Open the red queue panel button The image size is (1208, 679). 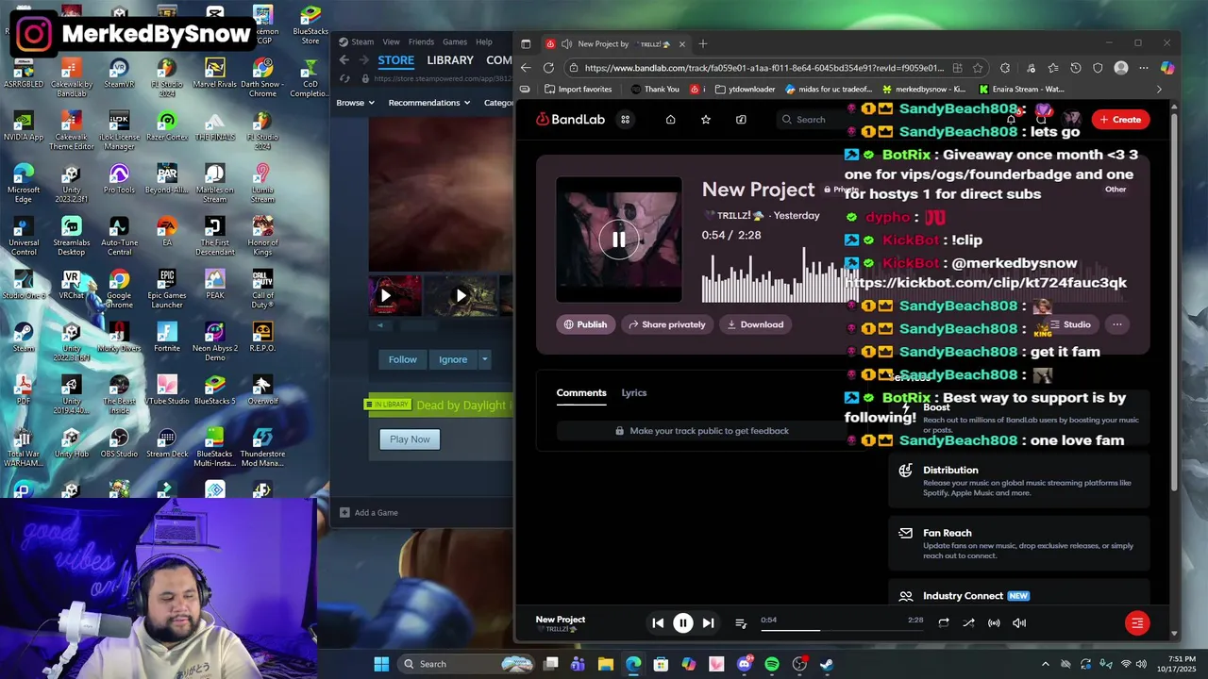[x=1137, y=622]
